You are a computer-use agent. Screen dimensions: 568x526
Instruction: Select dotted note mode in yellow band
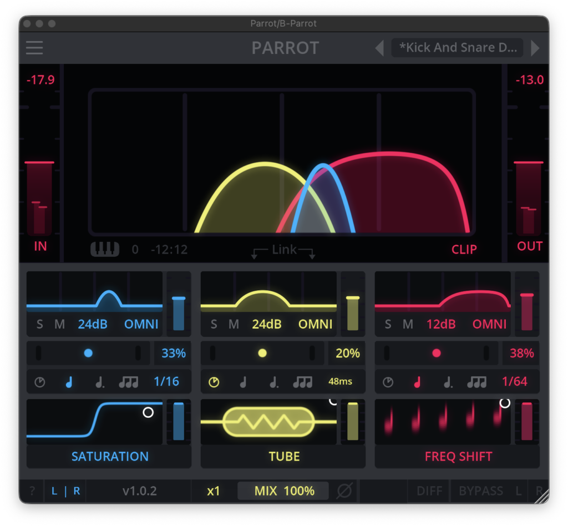(274, 382)
